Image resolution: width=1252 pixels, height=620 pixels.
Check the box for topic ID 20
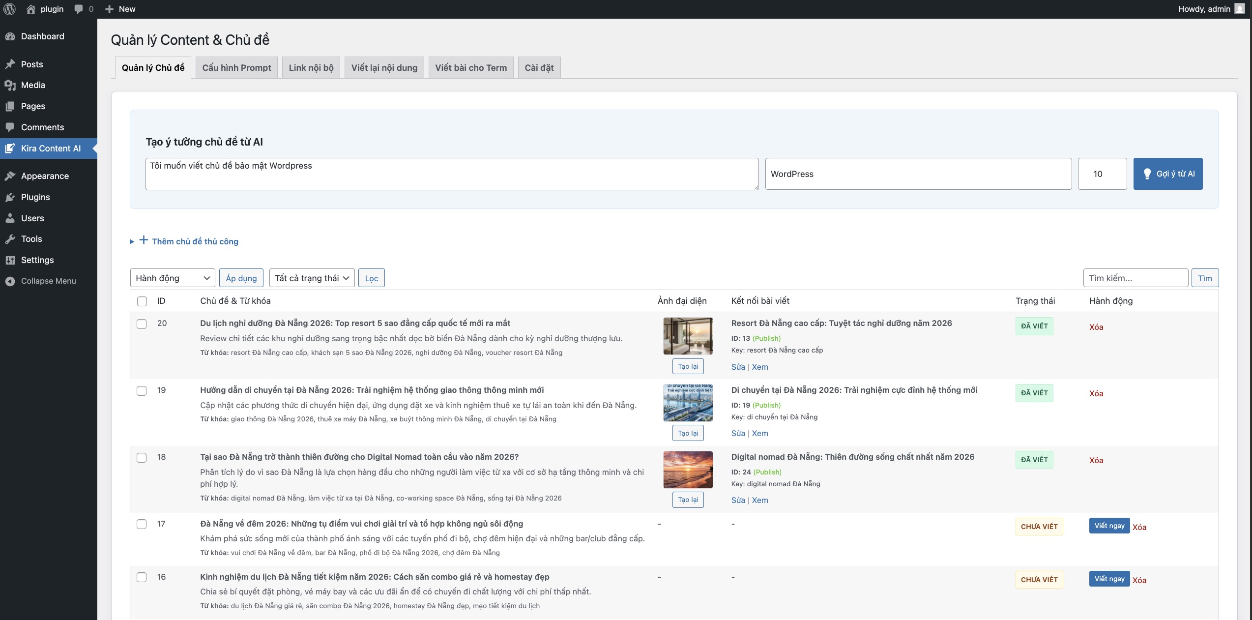142,324
